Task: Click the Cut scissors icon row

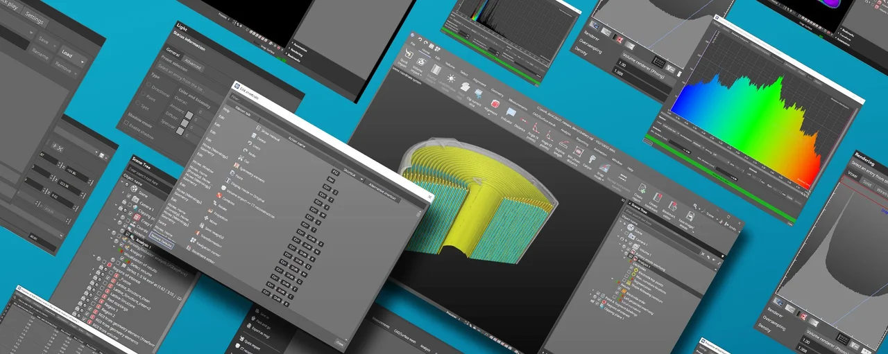Action: click(241, 157)
